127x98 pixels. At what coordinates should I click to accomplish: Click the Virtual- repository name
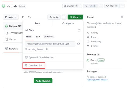click(x=12, y=6)
